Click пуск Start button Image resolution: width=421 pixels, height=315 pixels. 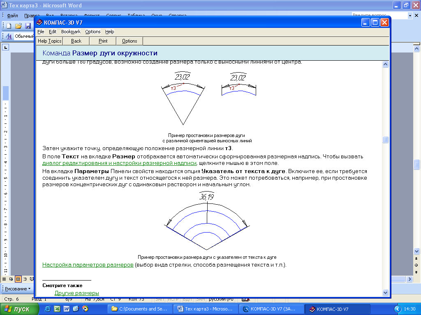click(x=19, y=309)
